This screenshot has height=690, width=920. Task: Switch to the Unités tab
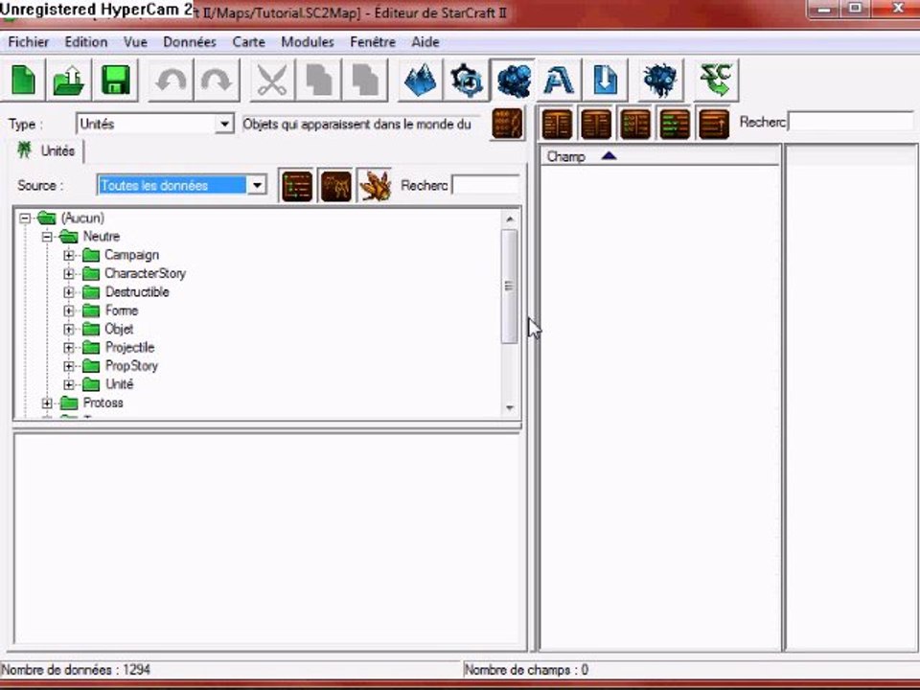click(x=47, y=151)
